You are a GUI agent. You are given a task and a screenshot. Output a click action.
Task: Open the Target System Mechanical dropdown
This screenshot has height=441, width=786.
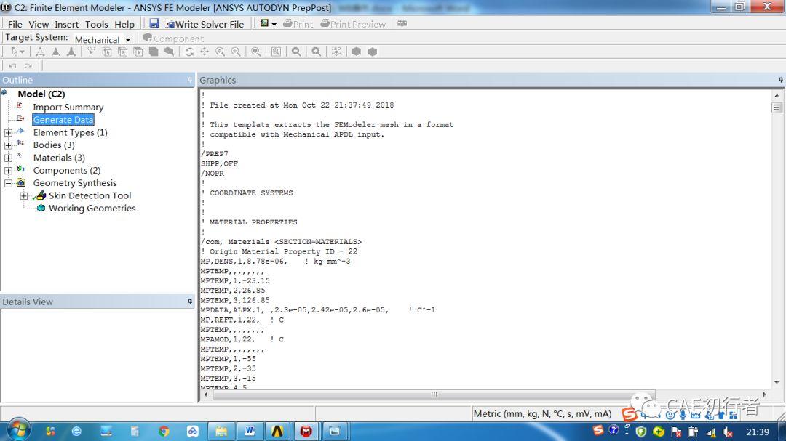pos(103,39)
